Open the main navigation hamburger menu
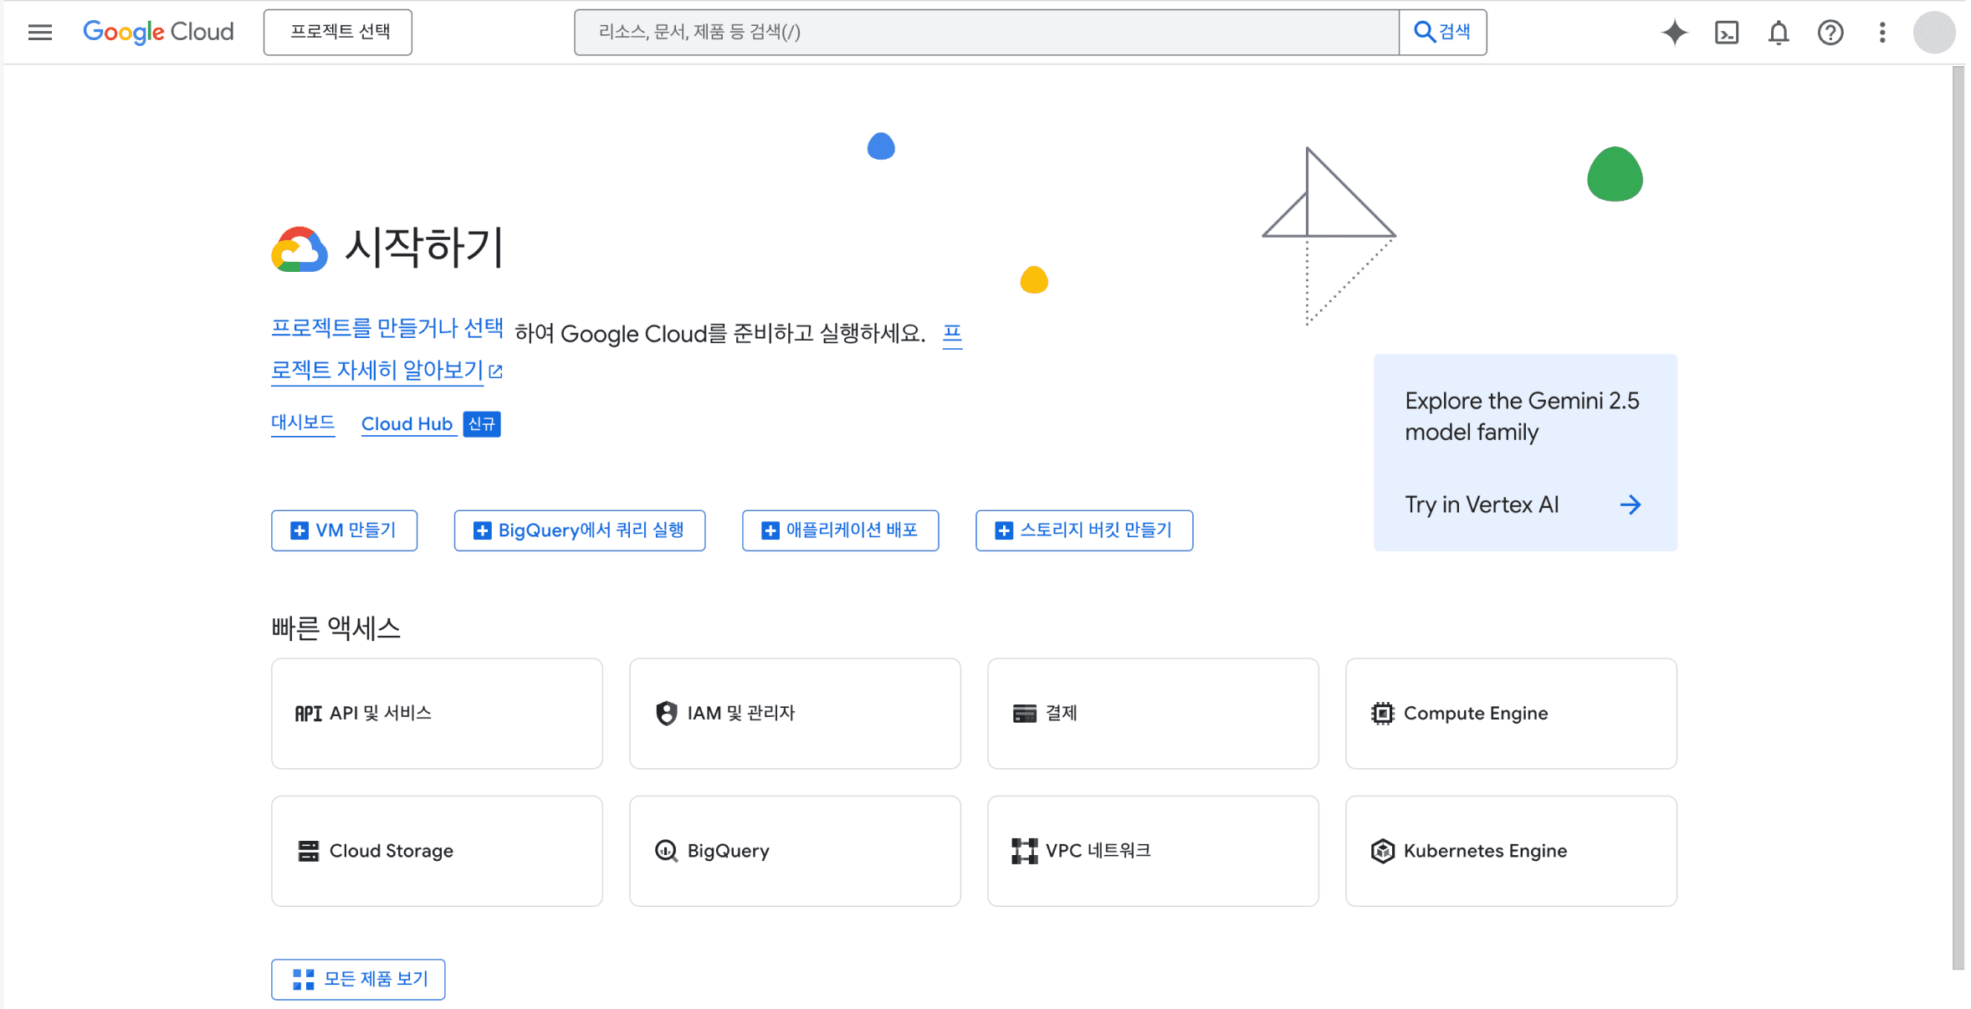 pos(39,32)
